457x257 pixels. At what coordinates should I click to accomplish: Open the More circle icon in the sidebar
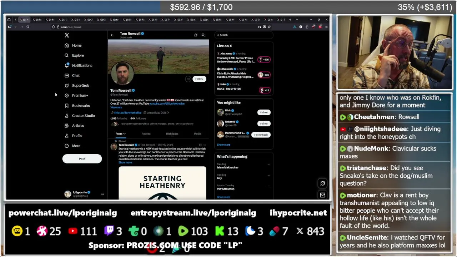[x=66, y=146]
